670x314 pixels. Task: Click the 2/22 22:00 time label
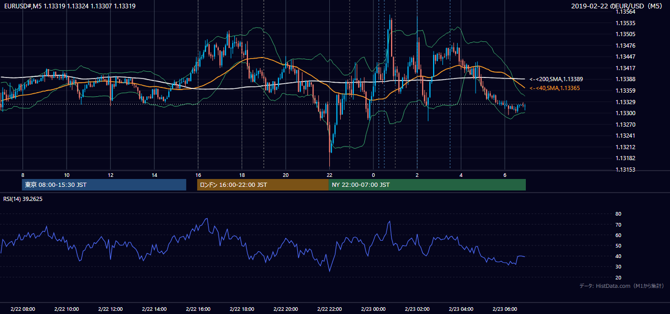(x=329, y=309)
